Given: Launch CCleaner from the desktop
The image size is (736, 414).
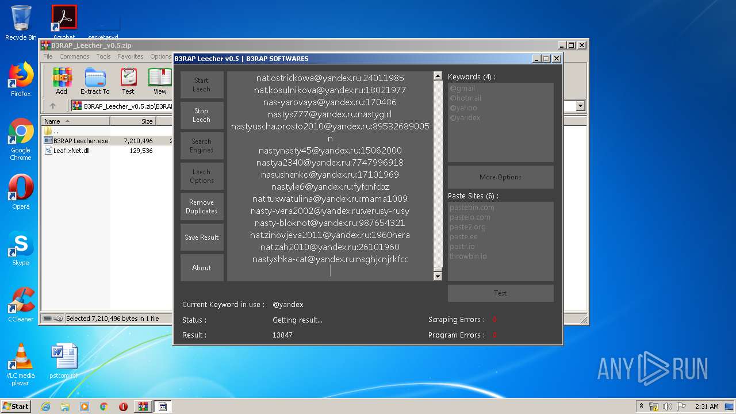Looking at the screenshot, I should click(21, 305).
